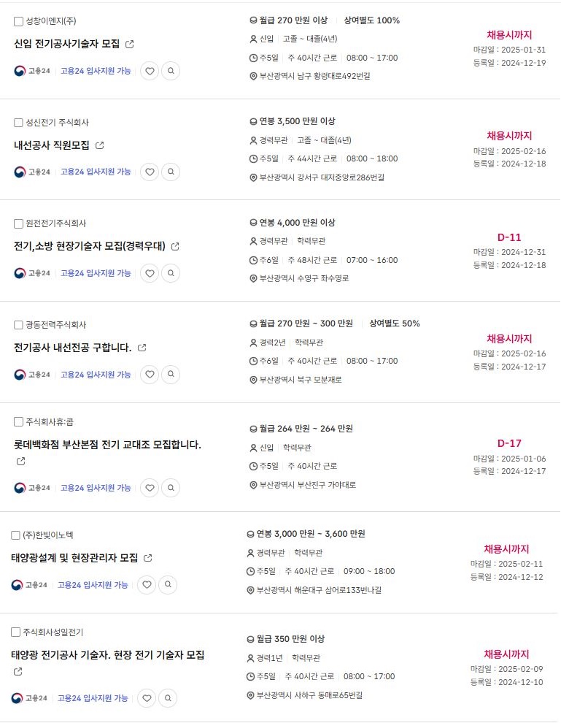This screenshot has width=561, height=723.
Task: Open 태양광 전기공사 기술자 job posting title
Action: [108, 655]
